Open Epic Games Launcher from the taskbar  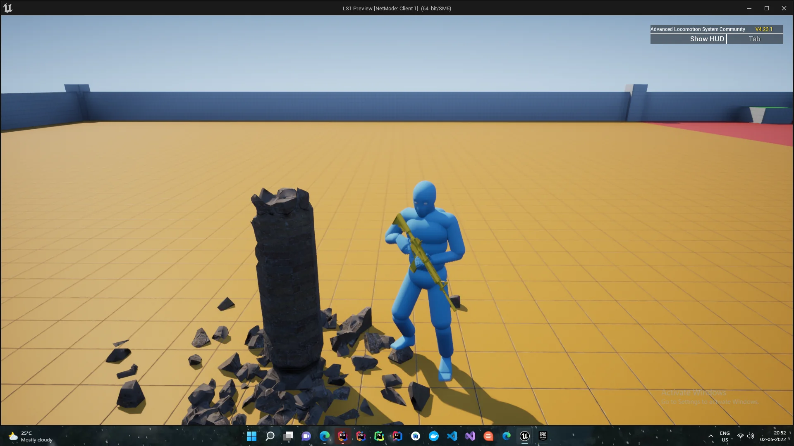(543, 436)
